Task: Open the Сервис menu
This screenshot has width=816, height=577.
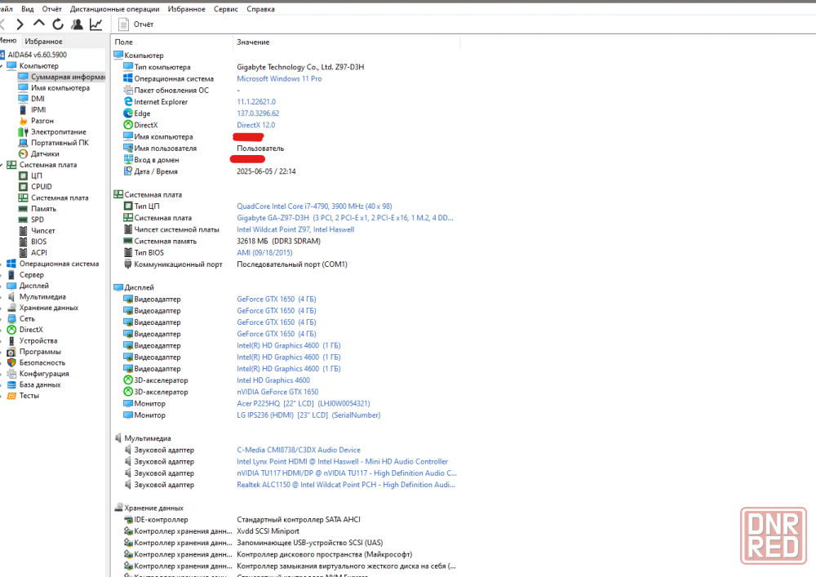Action: [226, 9]
